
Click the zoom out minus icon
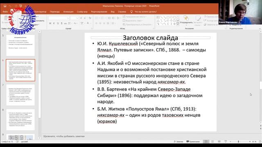[x=230, y=142]
